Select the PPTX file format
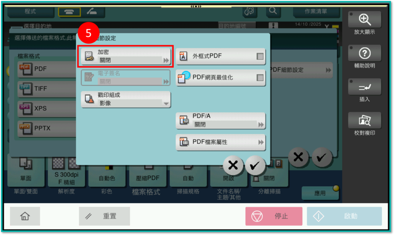Viewport: 394px width, 235px height. (47, 128)
